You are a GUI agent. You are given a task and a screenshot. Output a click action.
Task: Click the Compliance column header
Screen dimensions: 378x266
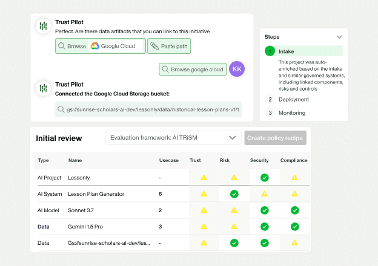click(294, 160)
